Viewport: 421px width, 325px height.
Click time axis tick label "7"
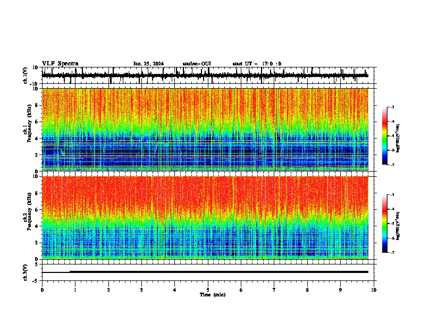coord(274,290)
